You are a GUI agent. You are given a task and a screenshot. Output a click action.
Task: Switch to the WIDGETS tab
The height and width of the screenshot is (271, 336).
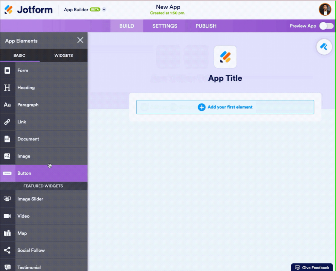point(63,55)
